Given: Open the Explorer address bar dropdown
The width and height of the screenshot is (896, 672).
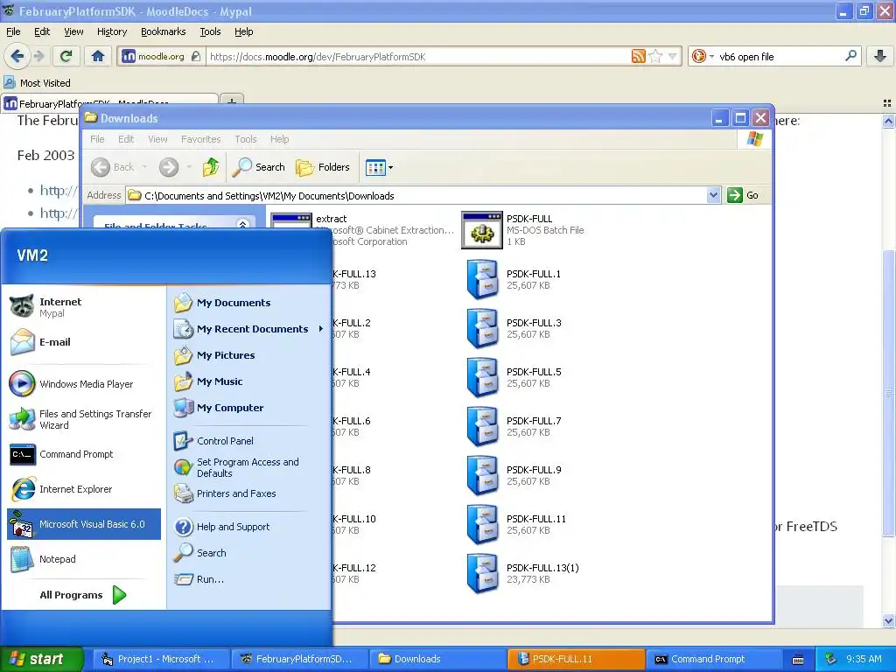Looking at the screenshot, I should (713, 195).
